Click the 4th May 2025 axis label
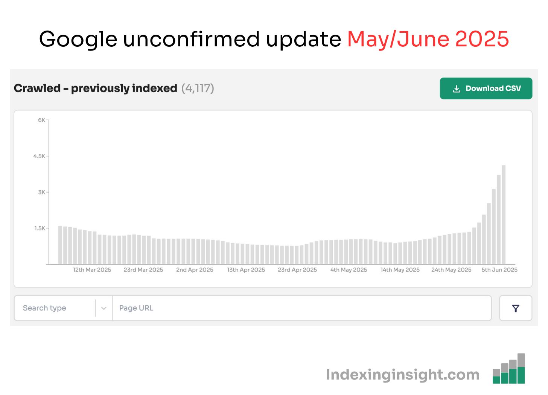Viewport: 548px width, 395px height. (349, 270)
